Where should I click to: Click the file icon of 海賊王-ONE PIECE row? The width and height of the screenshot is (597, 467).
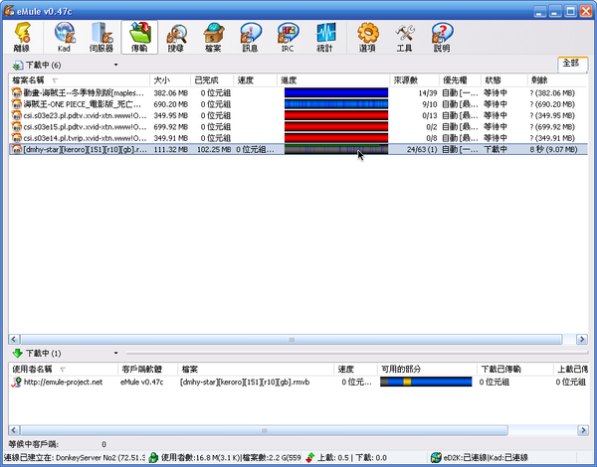[16, 104]
